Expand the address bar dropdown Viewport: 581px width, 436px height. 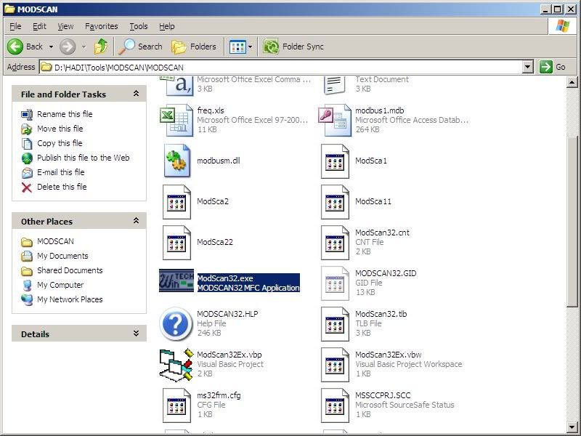(528, 67)
